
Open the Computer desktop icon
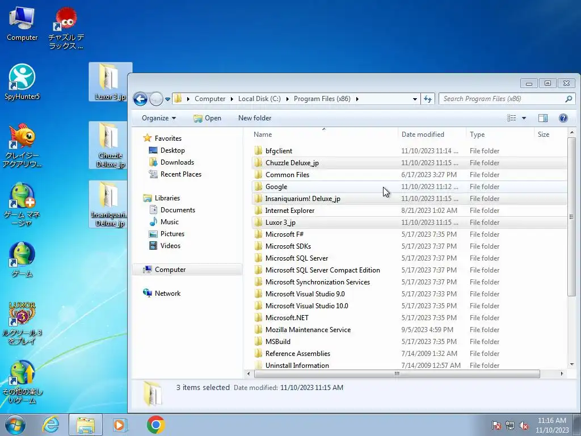(x=22, y=23)
